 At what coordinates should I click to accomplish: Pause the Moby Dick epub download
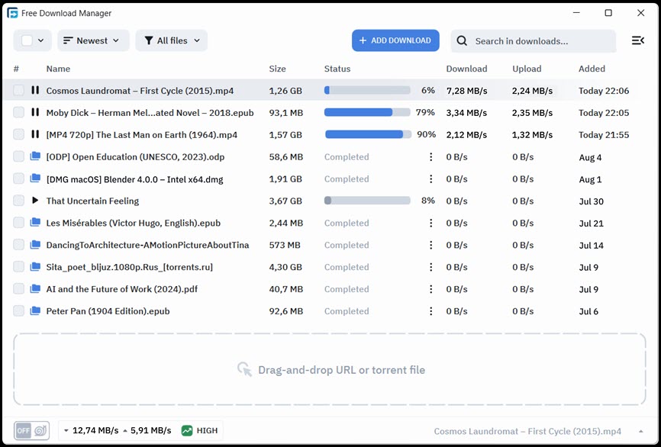tap(35, 112)
